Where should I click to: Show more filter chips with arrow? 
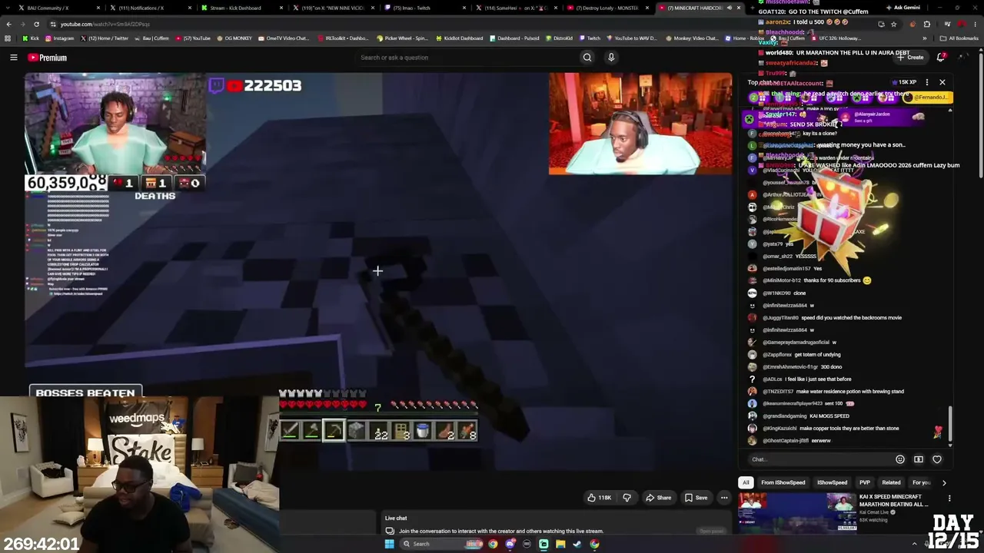[x=944, y=482]
